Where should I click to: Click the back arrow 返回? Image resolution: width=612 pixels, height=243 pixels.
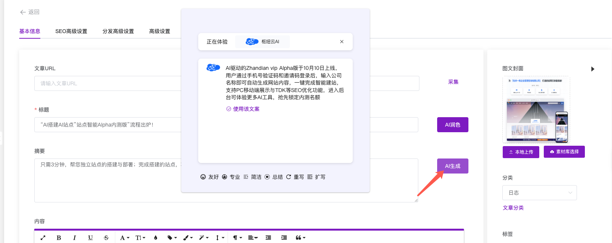click(30, 12)
